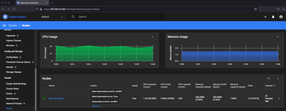
Task: Click Show all labels link
Action: pos(96,106)
